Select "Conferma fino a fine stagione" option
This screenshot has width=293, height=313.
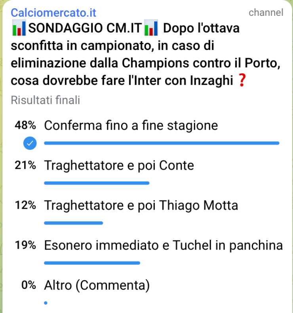(x=131, y=126)
